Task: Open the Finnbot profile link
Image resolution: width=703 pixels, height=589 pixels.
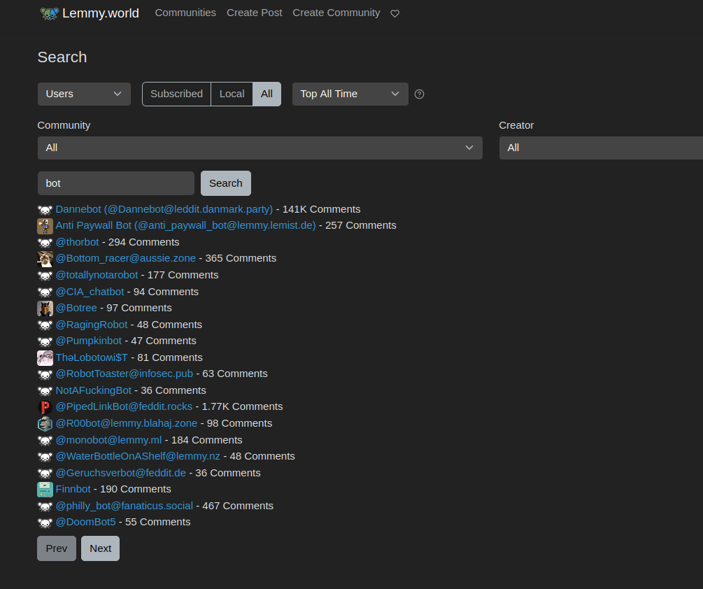Action: click(73, 489)
